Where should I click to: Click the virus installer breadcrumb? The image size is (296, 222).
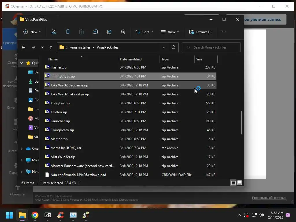tap(80, 47)
